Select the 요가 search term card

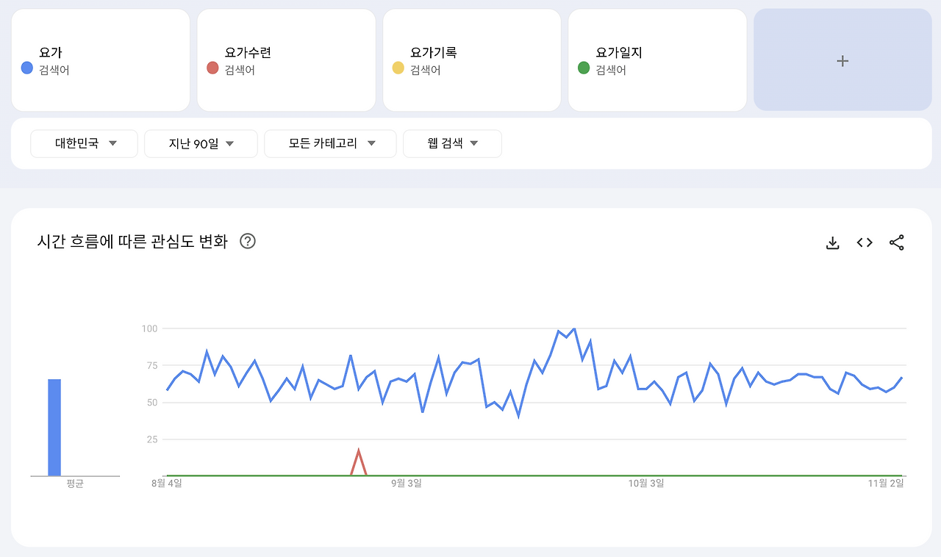point(101,60)
